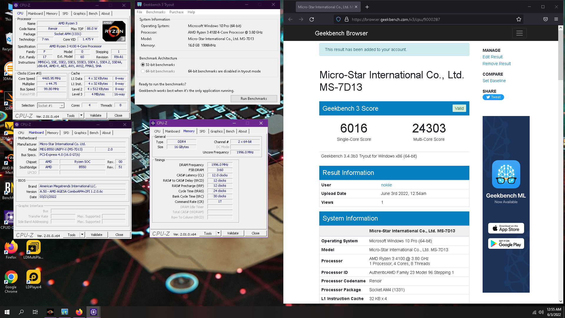Go back in Firefox

[x=290, y=19]
